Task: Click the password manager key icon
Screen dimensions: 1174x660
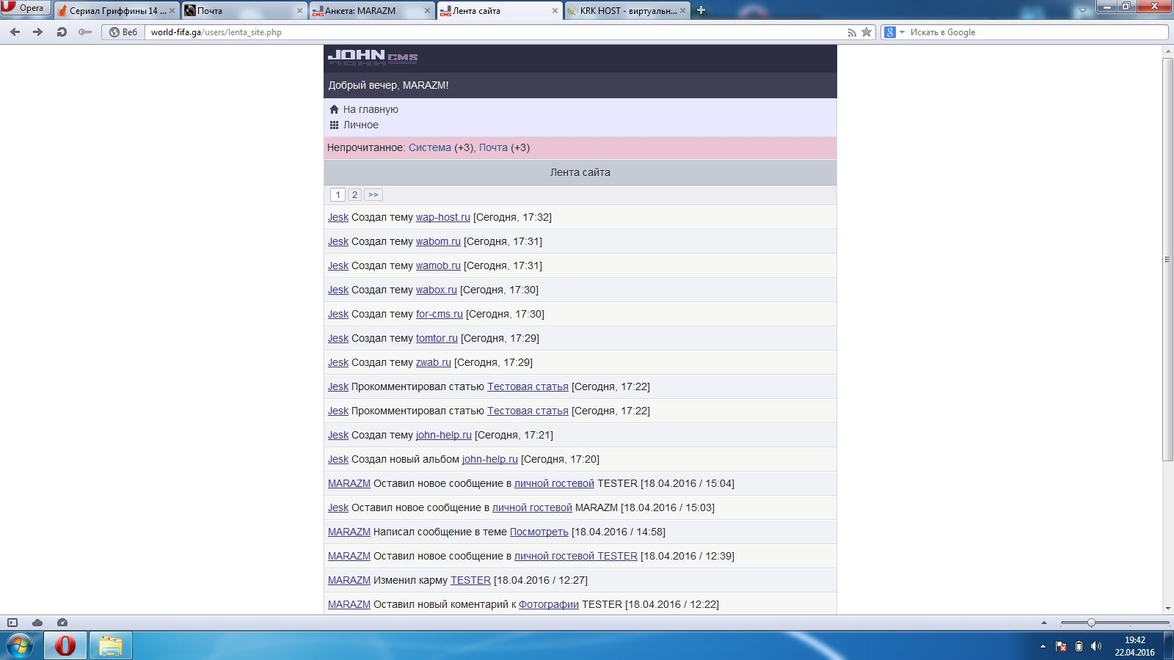Action: tap(85, 32)
